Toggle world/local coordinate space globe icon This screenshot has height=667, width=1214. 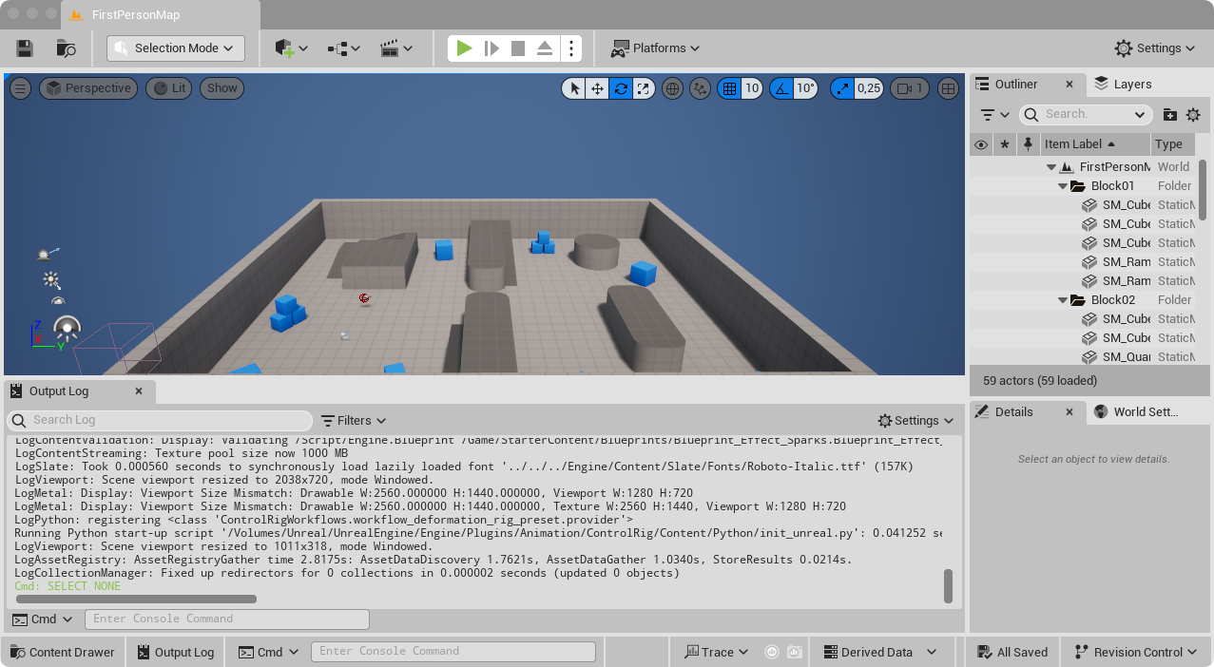click(x=672, y=88)
